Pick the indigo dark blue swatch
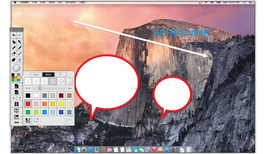 pyautogui.click(x=61, y=112)
